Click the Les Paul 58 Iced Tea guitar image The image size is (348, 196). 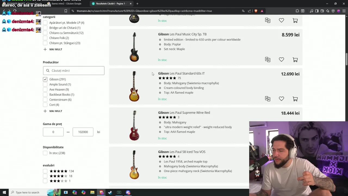tap(134, 165)
